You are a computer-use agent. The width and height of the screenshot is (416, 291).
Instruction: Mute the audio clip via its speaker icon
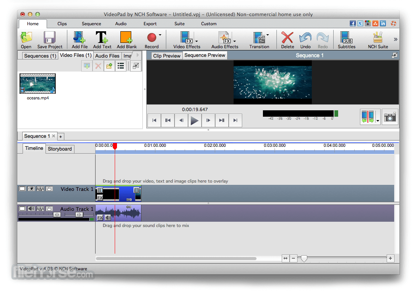108,218
